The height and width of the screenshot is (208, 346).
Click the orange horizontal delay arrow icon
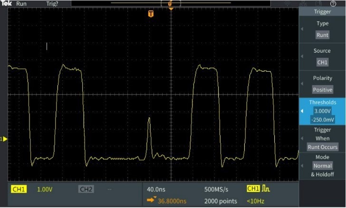pos(151,200)
